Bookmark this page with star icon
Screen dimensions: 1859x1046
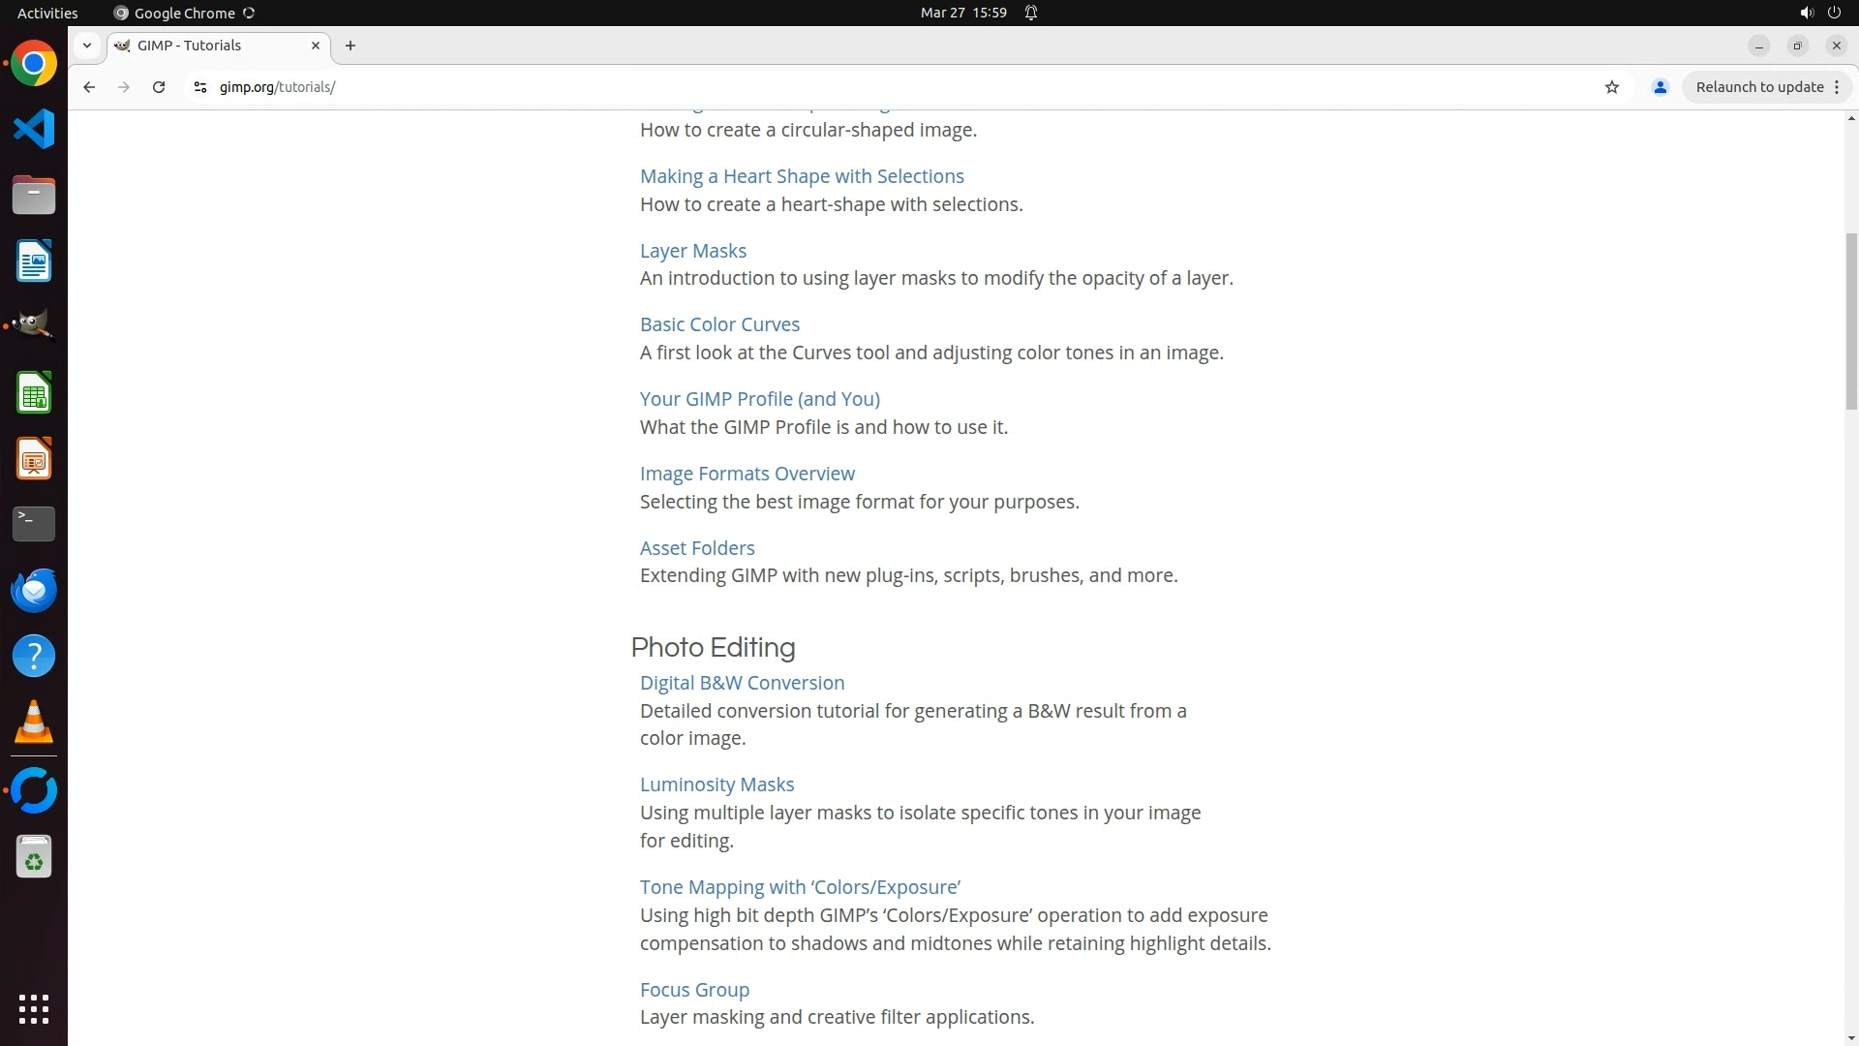(1612, 87)
